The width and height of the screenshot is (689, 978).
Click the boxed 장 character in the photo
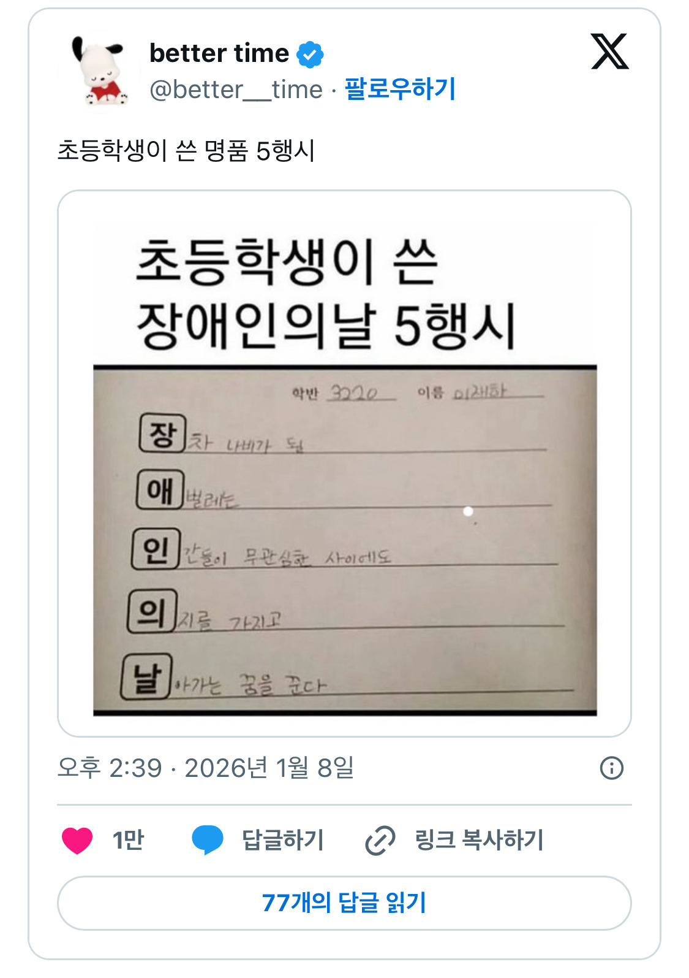tap(162, 434)
